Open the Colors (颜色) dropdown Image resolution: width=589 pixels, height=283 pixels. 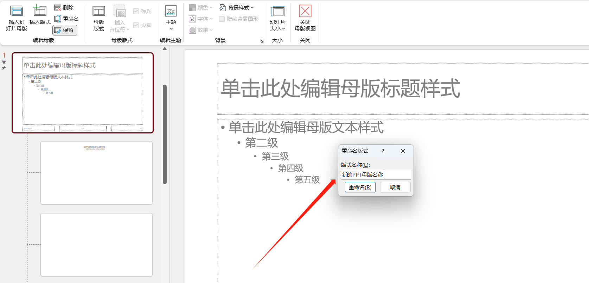tap(201, 8)
